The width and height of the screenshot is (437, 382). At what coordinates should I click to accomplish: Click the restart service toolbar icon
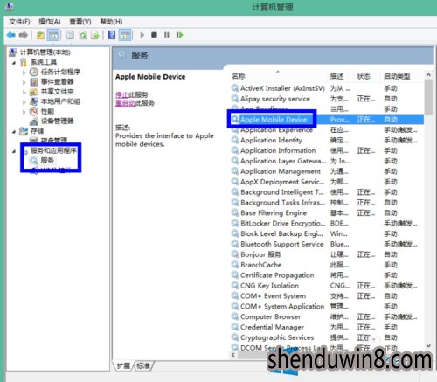pyautogui.click(x=179, y=35)
